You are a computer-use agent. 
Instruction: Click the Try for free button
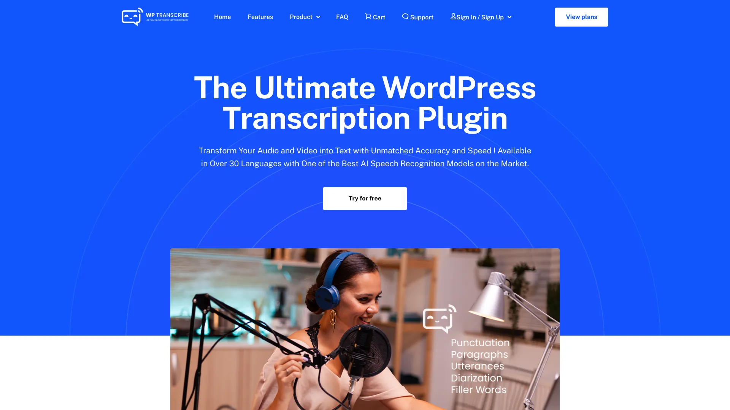(365, 198)
